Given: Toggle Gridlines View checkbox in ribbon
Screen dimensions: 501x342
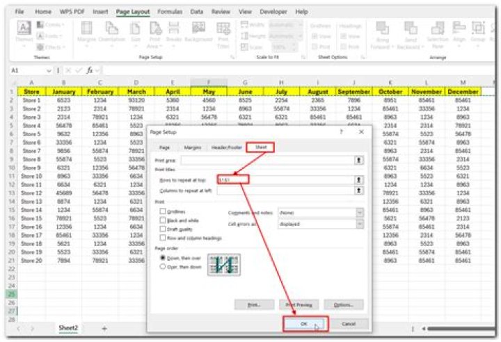Looking at the screenshot, I should click(x=315, y=36).
